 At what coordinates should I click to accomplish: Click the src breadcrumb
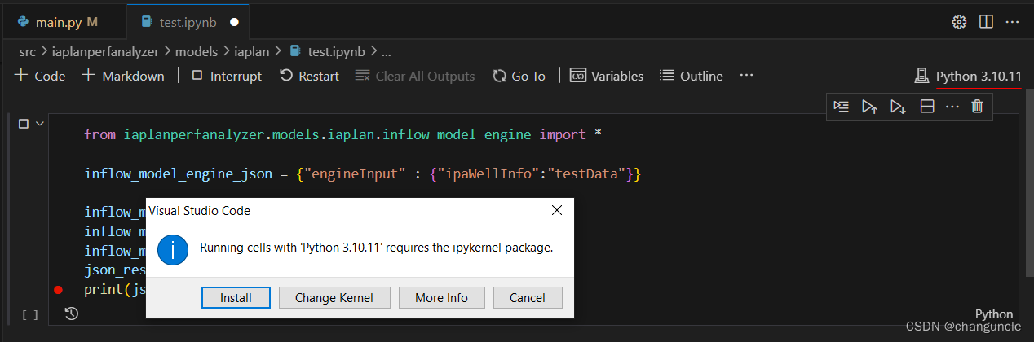[x=27, y=51]
